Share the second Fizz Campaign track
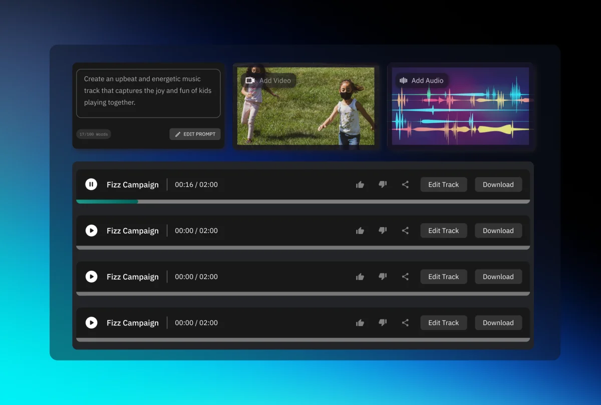The height and width of the screenshot is (405, 601). tap(405, 230)
